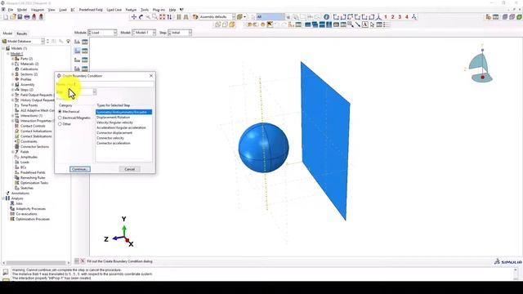
Task: Click the Create Boundary Condition toolbox icon
Action: [78, 51]
